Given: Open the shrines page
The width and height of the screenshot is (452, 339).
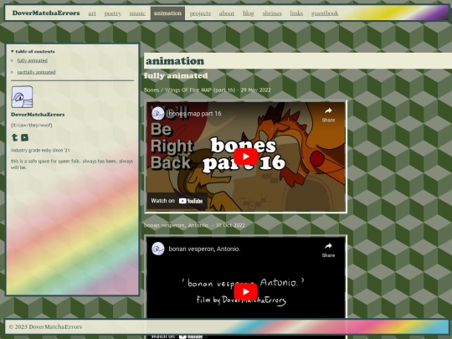Looking at the screenshot, I should point(272,13).
